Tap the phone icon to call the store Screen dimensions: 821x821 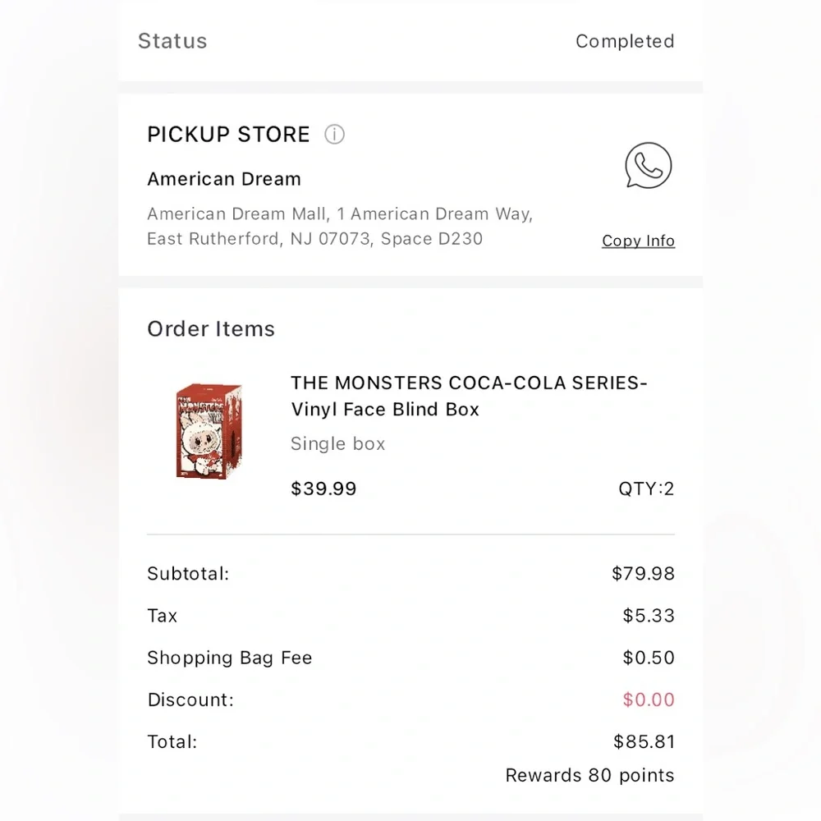(648, 165)
